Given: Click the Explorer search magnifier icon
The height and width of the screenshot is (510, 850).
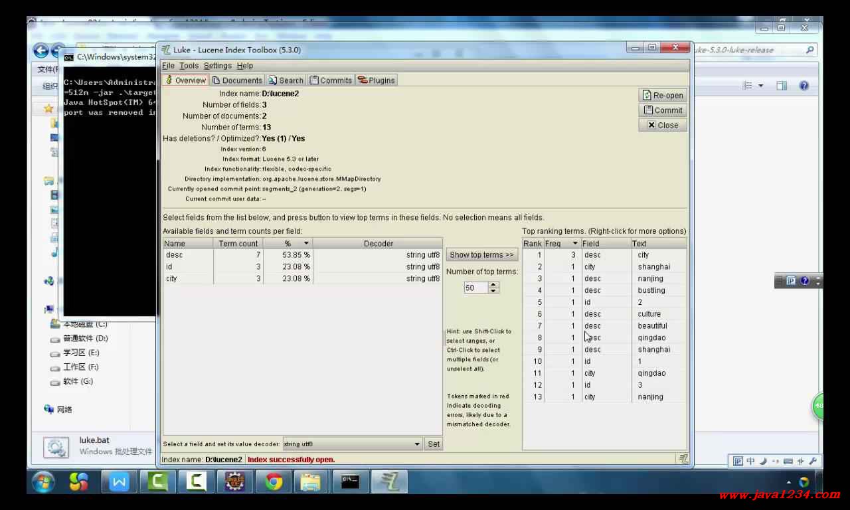Looking at the screenshot, I should tap(809, 50).
